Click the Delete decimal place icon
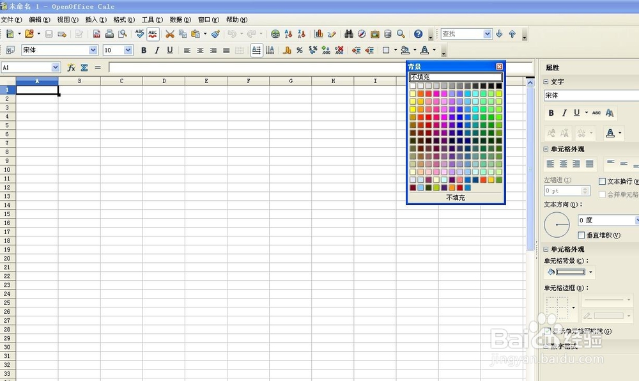639x381 pixels. [x=339, y=50]
